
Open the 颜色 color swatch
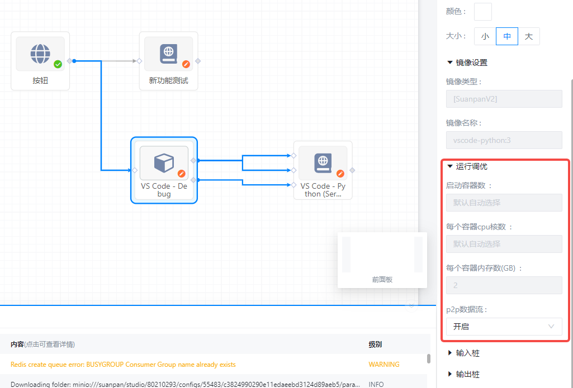tap(482, 12)
